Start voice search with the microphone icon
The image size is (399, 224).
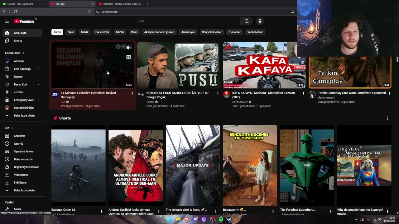260,21
